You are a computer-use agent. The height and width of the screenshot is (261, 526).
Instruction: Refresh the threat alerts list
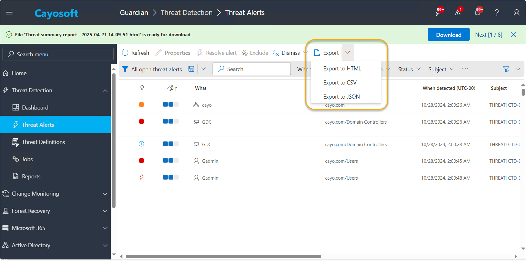point(136,53)
